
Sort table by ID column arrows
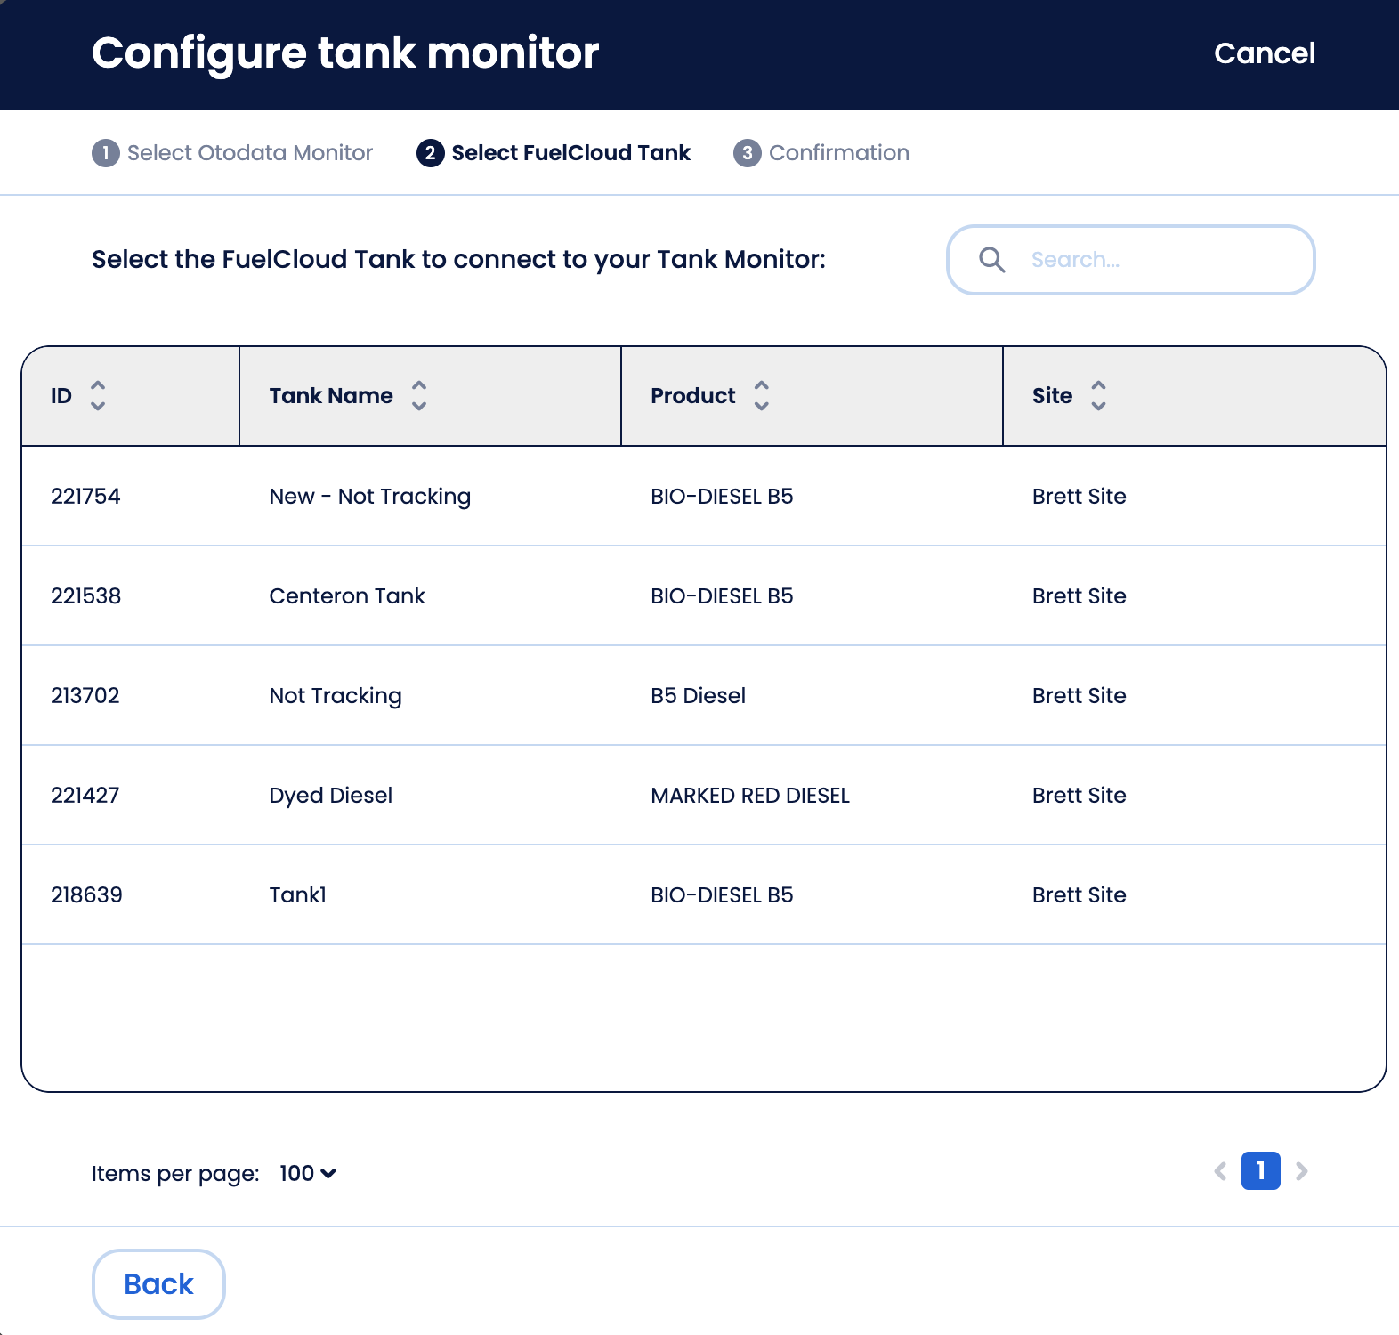click(98, 396)
